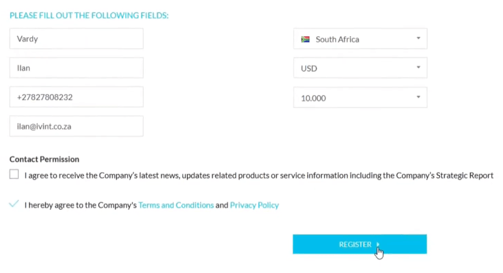This screenshot has width=503, height=273.
Task: Click the amount dropdown arrow
Action: pyautogui.click(x=418, y=97)
